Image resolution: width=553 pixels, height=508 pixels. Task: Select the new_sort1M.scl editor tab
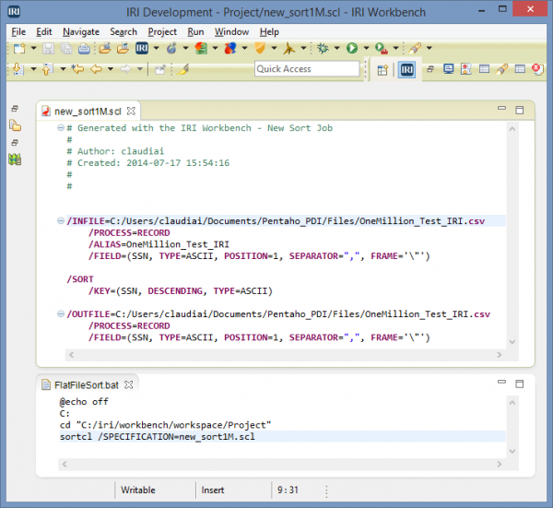pos(88,112)
